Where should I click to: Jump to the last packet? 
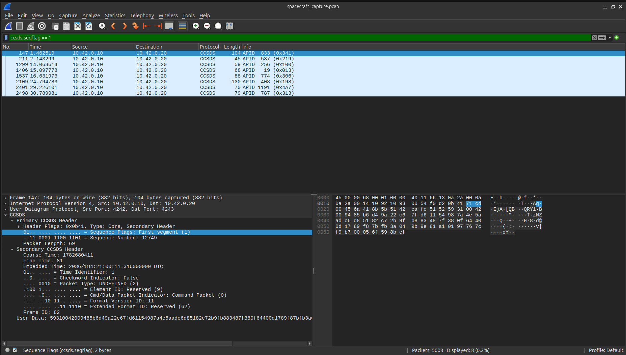tap(158, 26)
